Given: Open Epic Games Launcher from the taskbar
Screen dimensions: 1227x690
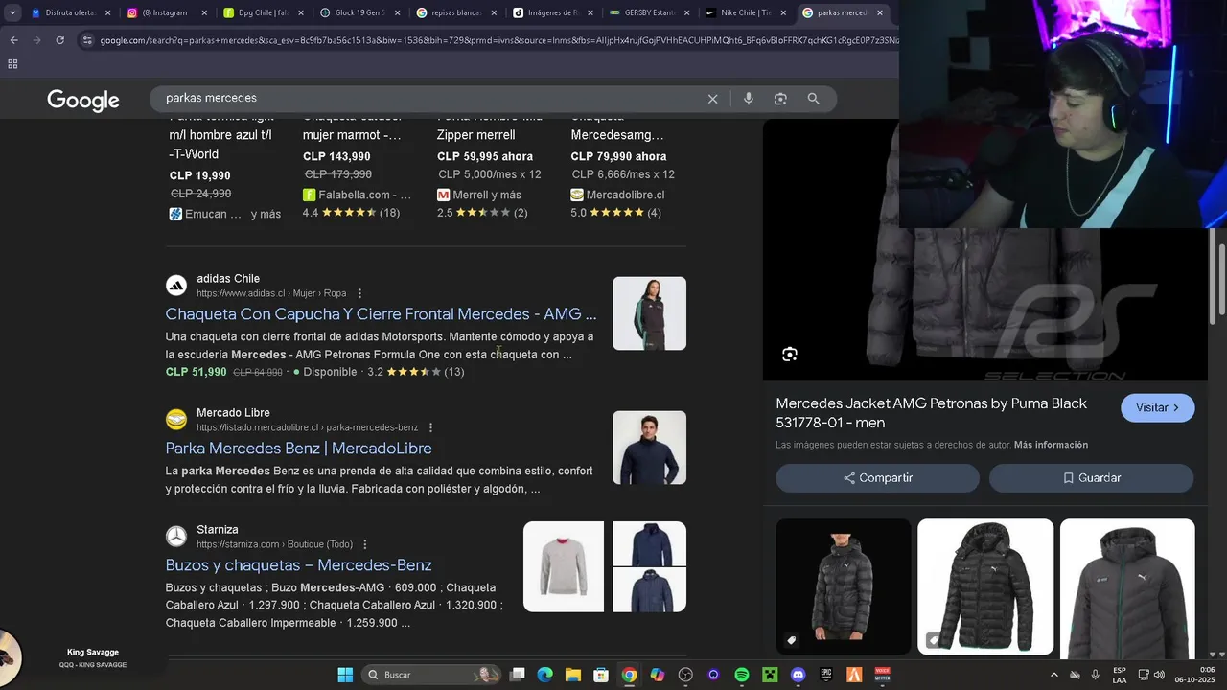Looking at the screenshot, I should tap(826, 675).
